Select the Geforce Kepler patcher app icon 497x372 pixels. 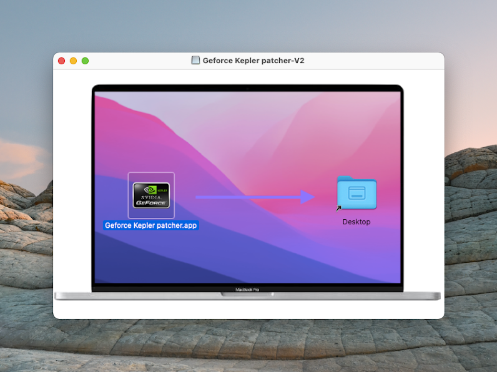coord(151,195)
